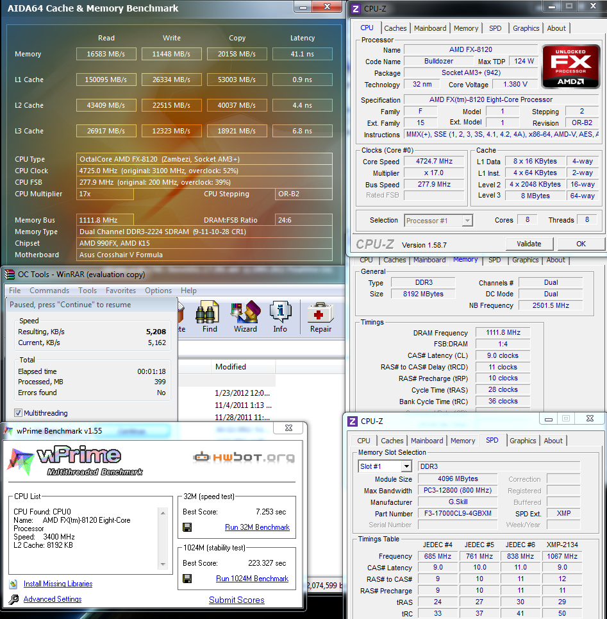
Task: Open the Options menu in WinRAR
Action: point(158,291)
